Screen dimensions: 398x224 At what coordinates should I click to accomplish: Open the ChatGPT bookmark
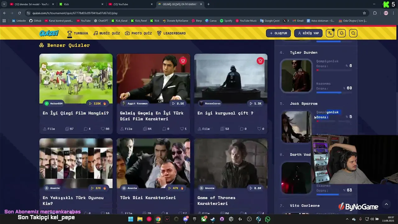(101, 21)
